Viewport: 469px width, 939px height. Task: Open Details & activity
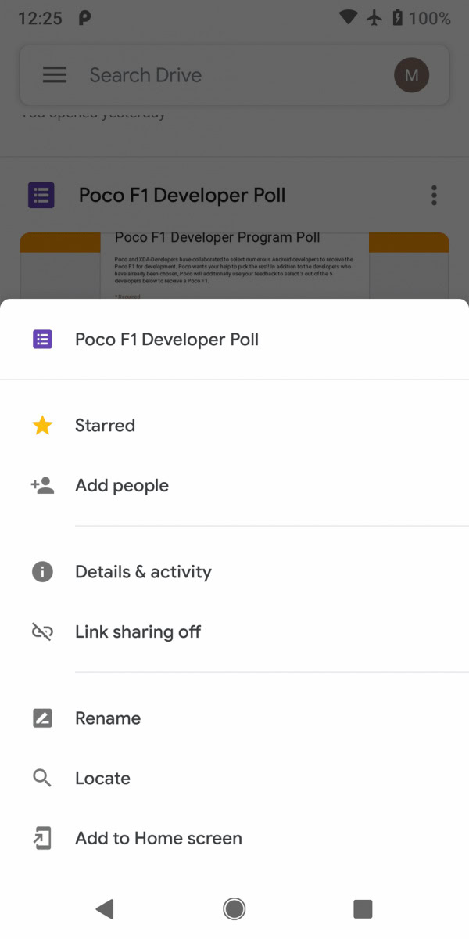click(143, 572)
